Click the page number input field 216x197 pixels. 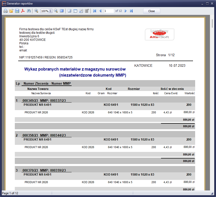109,11
